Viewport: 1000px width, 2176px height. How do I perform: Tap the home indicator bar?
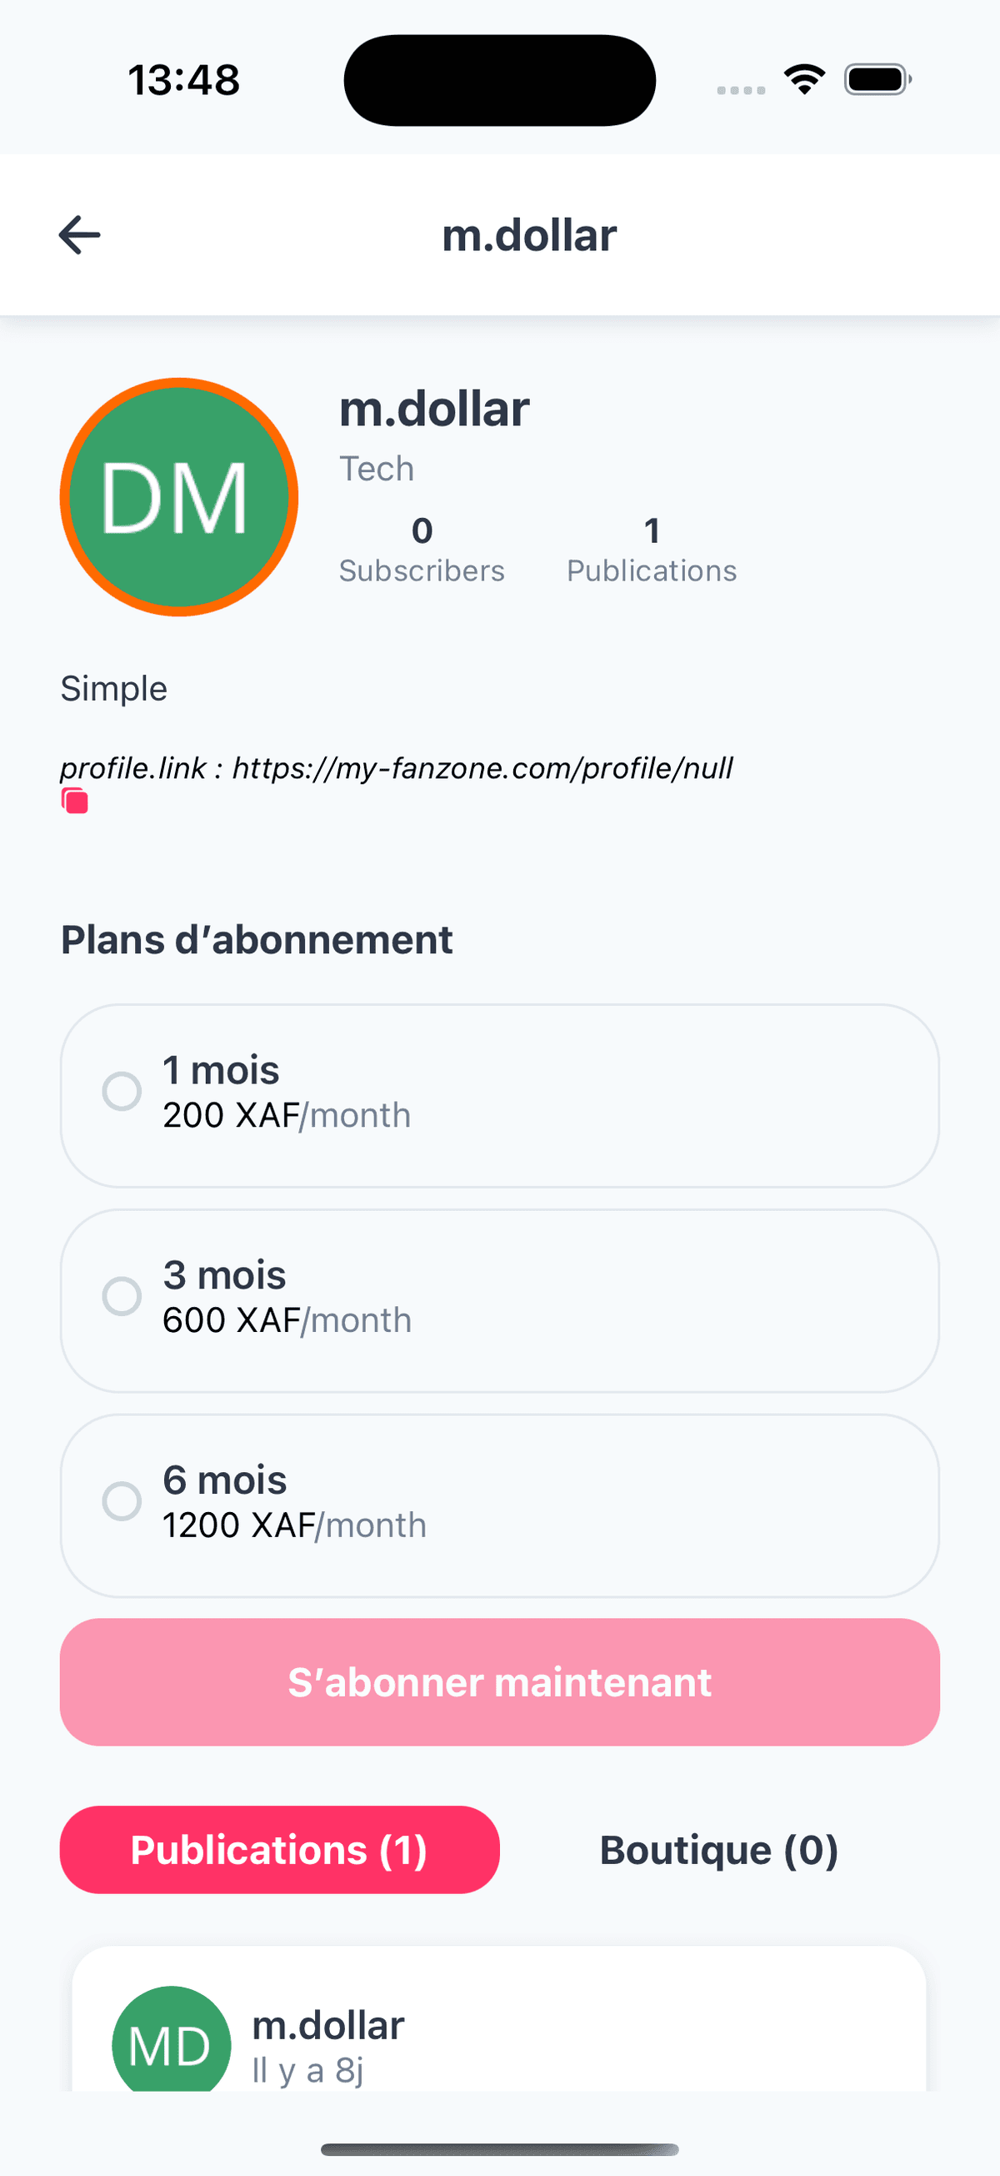click(499, 2149)
